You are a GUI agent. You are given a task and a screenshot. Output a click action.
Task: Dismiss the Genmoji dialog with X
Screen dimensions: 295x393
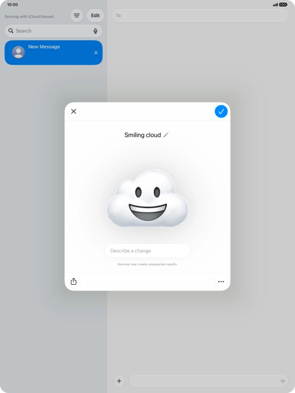click(x=73, y=112)
